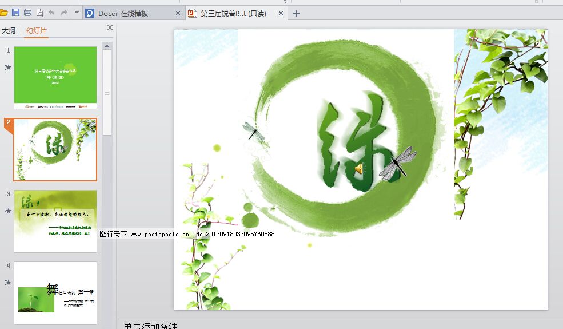Select slide 4 thumbnail with seedling
Image resolution: width=563 pixels, height=329 pixels.
coord(55,293)
